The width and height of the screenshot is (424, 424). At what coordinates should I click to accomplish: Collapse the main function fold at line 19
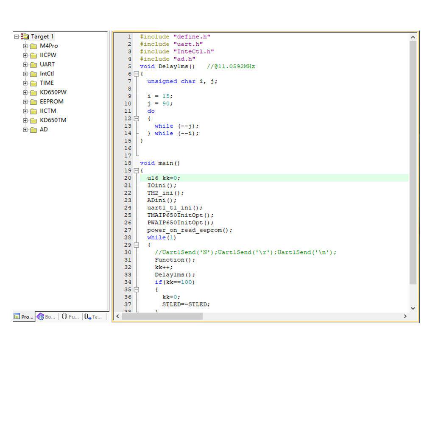point(137,170)
